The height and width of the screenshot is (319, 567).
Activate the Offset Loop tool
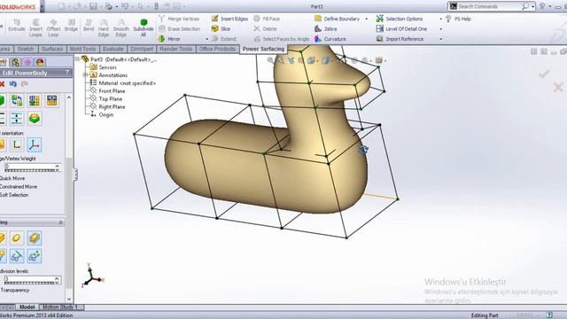coord(53,28)
